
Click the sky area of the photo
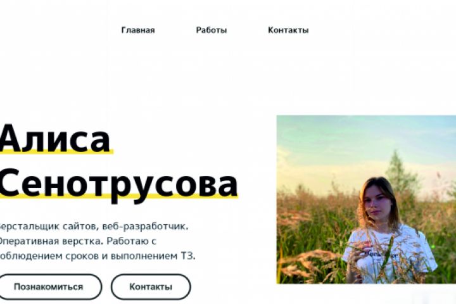(334, 139)
